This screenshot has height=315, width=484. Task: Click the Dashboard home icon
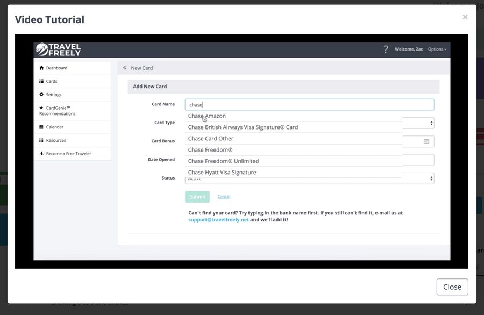41,68
